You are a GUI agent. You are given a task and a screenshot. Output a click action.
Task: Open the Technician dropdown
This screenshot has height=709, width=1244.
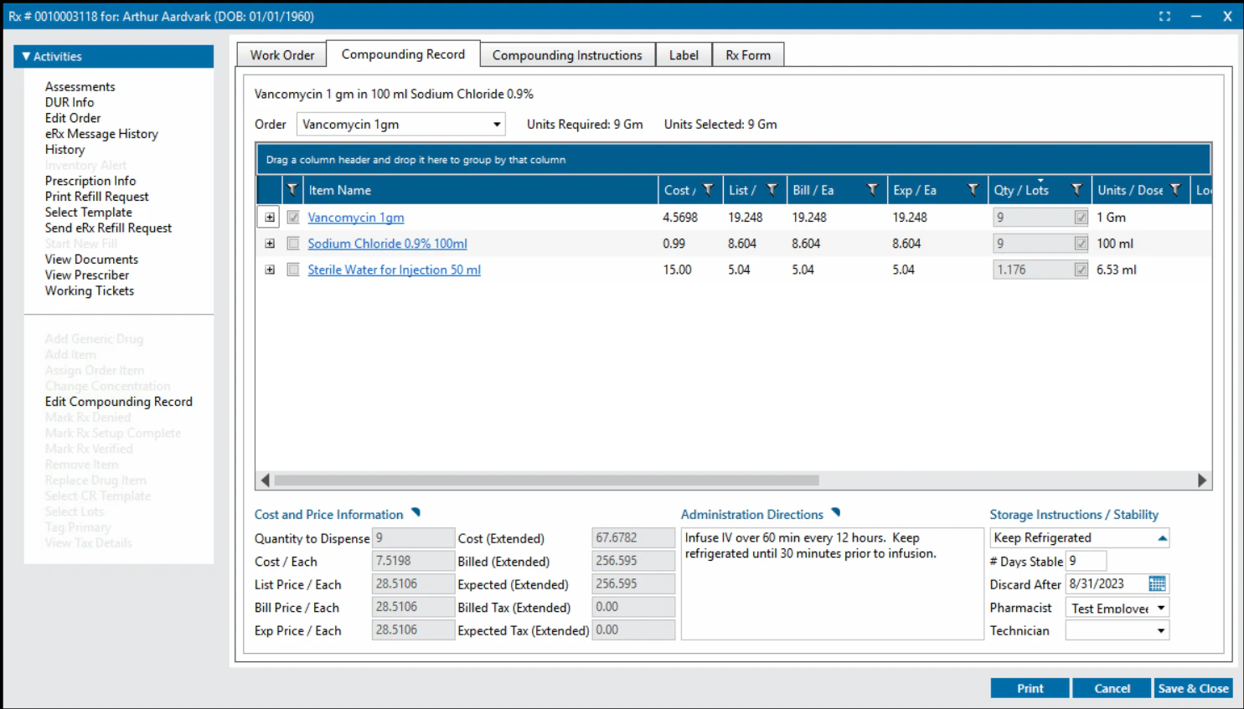tap(1161, 630)
